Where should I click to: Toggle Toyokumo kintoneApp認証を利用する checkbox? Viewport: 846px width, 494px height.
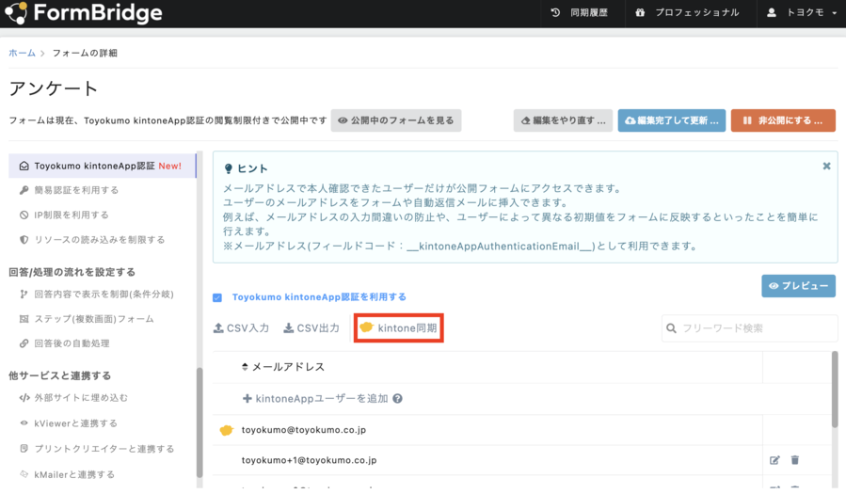(217, 297)
